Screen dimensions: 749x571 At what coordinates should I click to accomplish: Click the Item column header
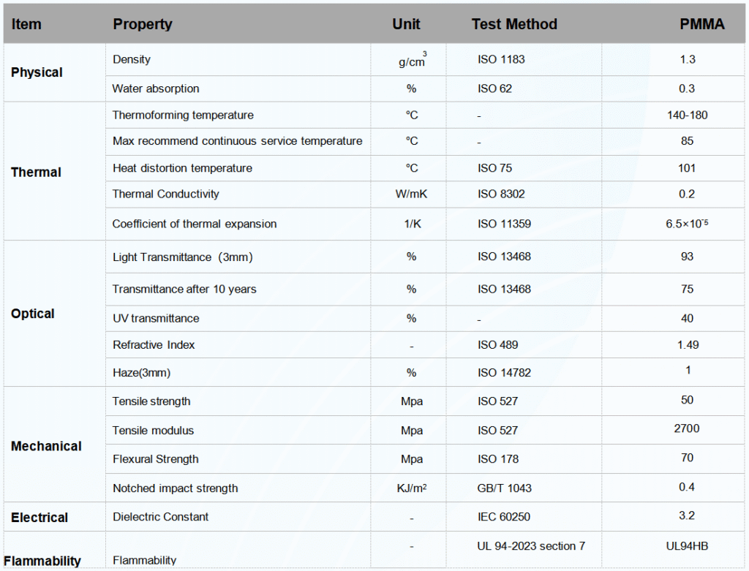(26, 24)
